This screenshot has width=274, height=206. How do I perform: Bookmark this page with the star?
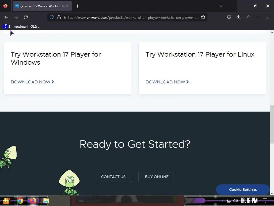(203, 17)
